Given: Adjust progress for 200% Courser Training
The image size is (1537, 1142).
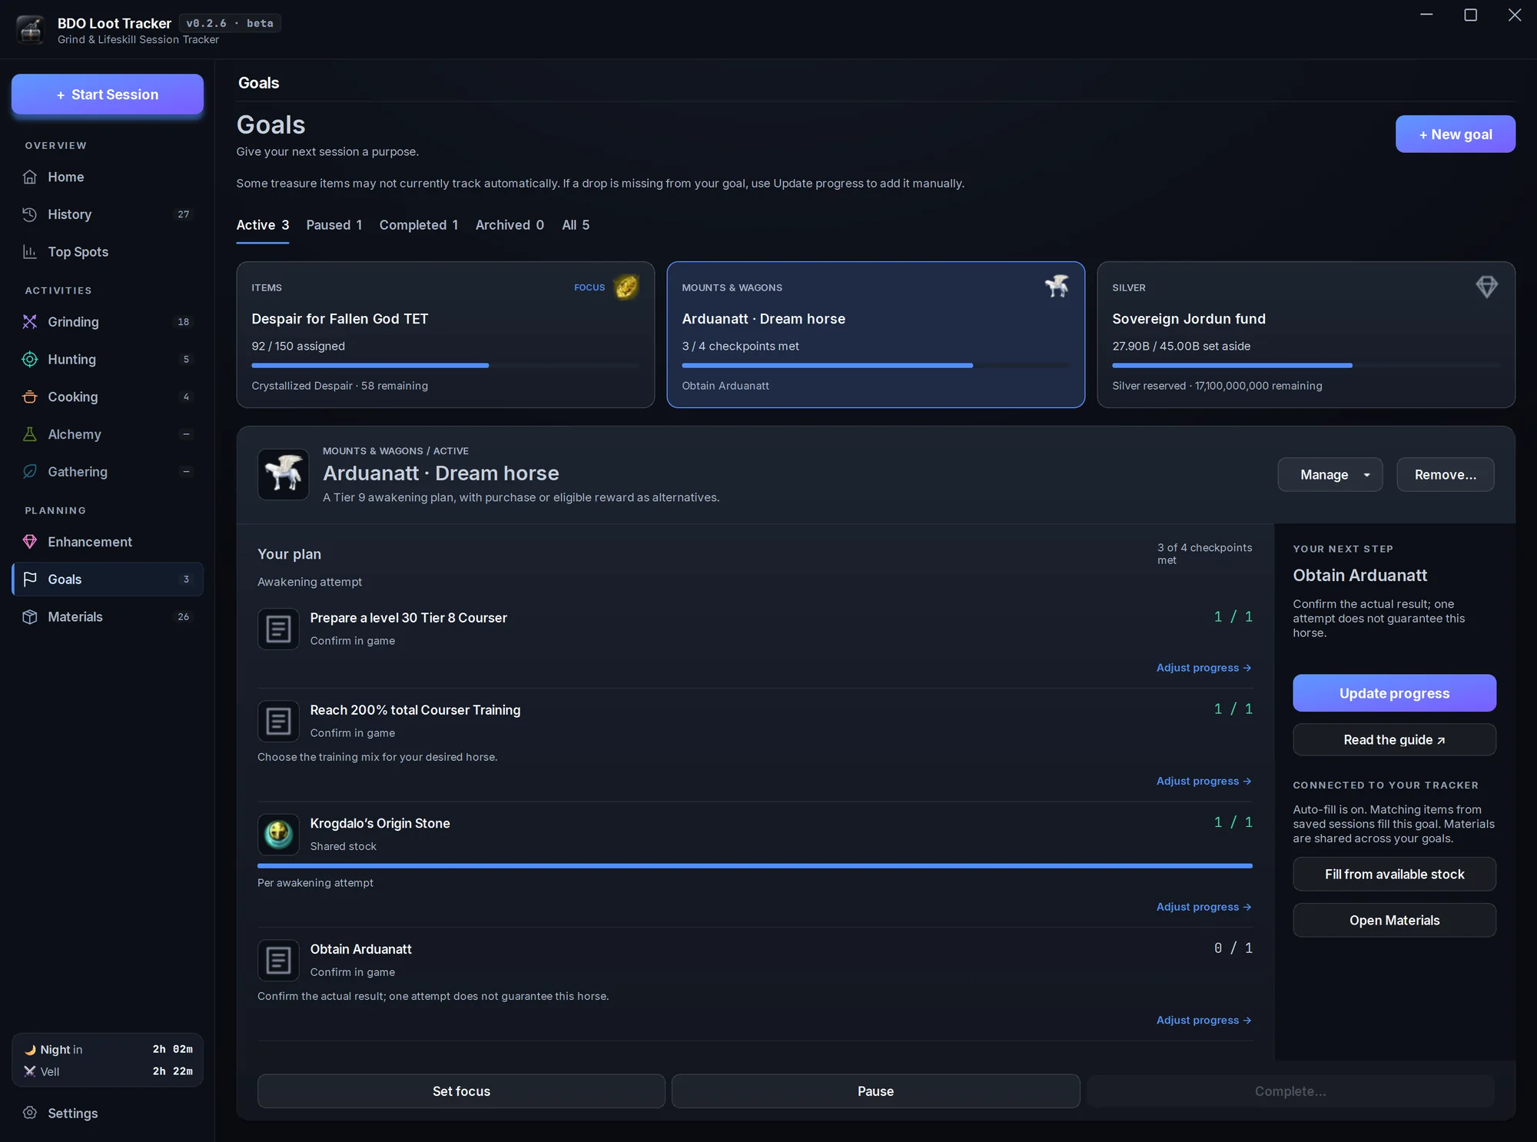Looking at the screenshot, I should click(1203, 781).
